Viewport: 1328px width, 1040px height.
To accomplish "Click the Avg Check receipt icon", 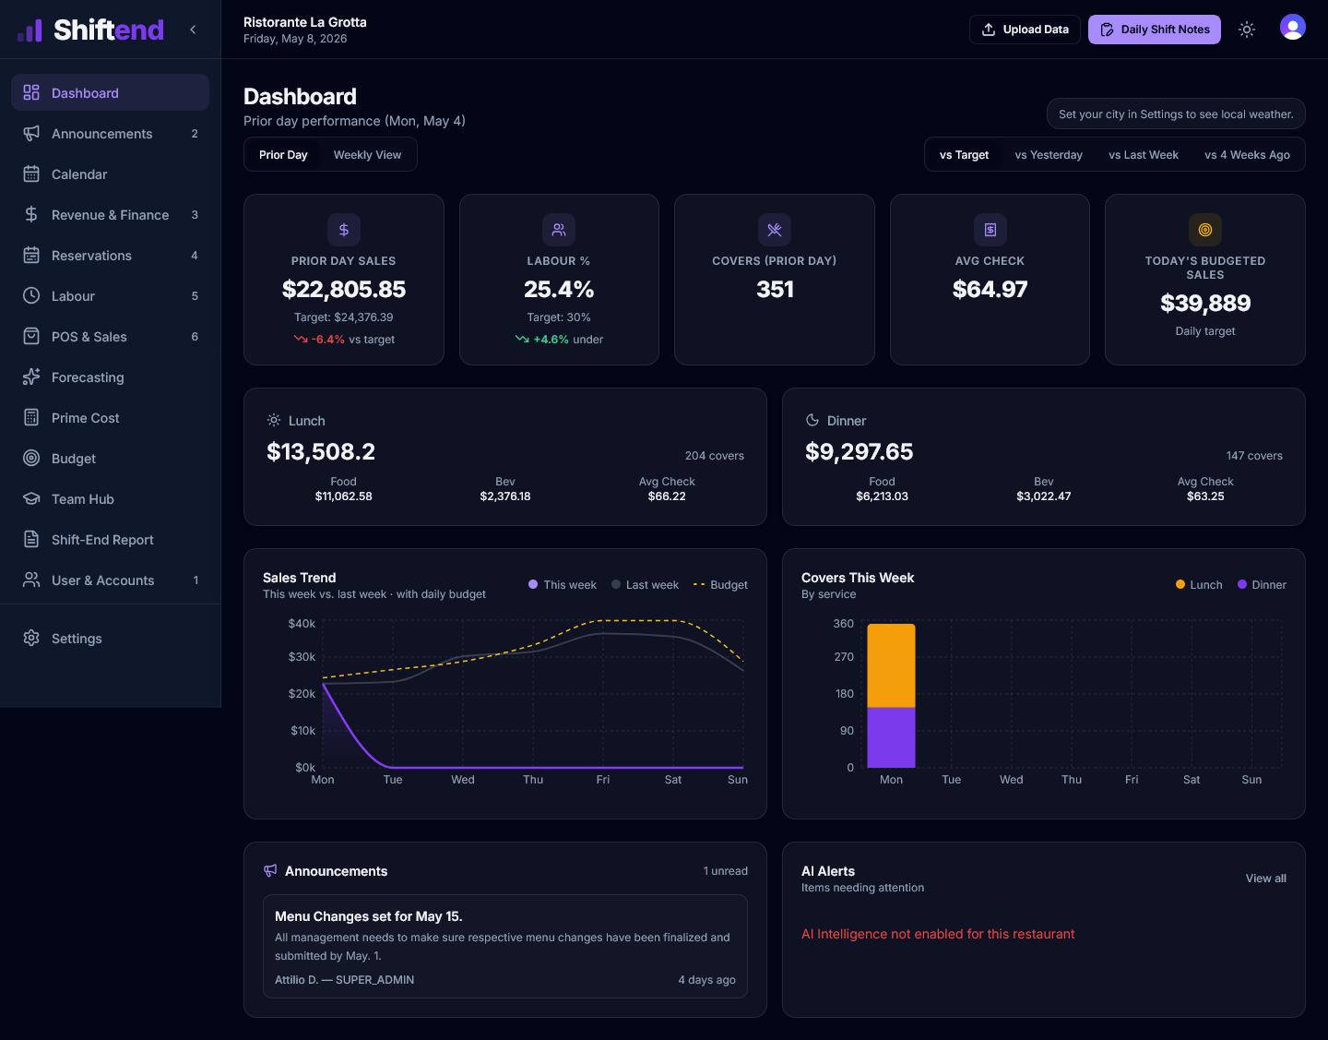I will coord(990,230).
